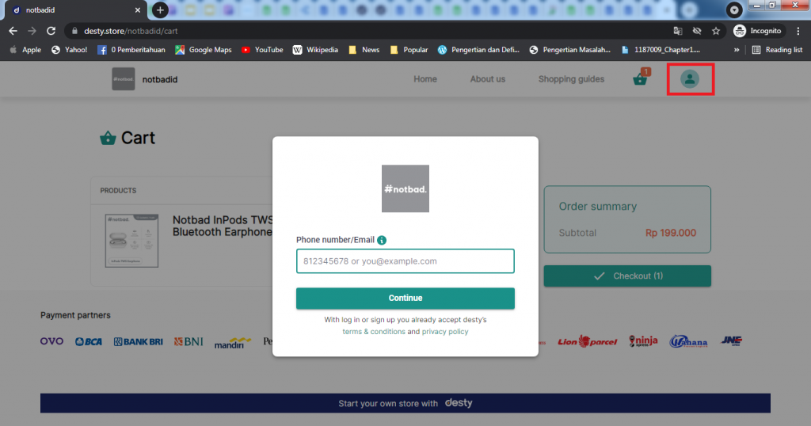The image size is (811, 426).
Task: Click the Lion Parcel logo
Action: click(587, 341)
